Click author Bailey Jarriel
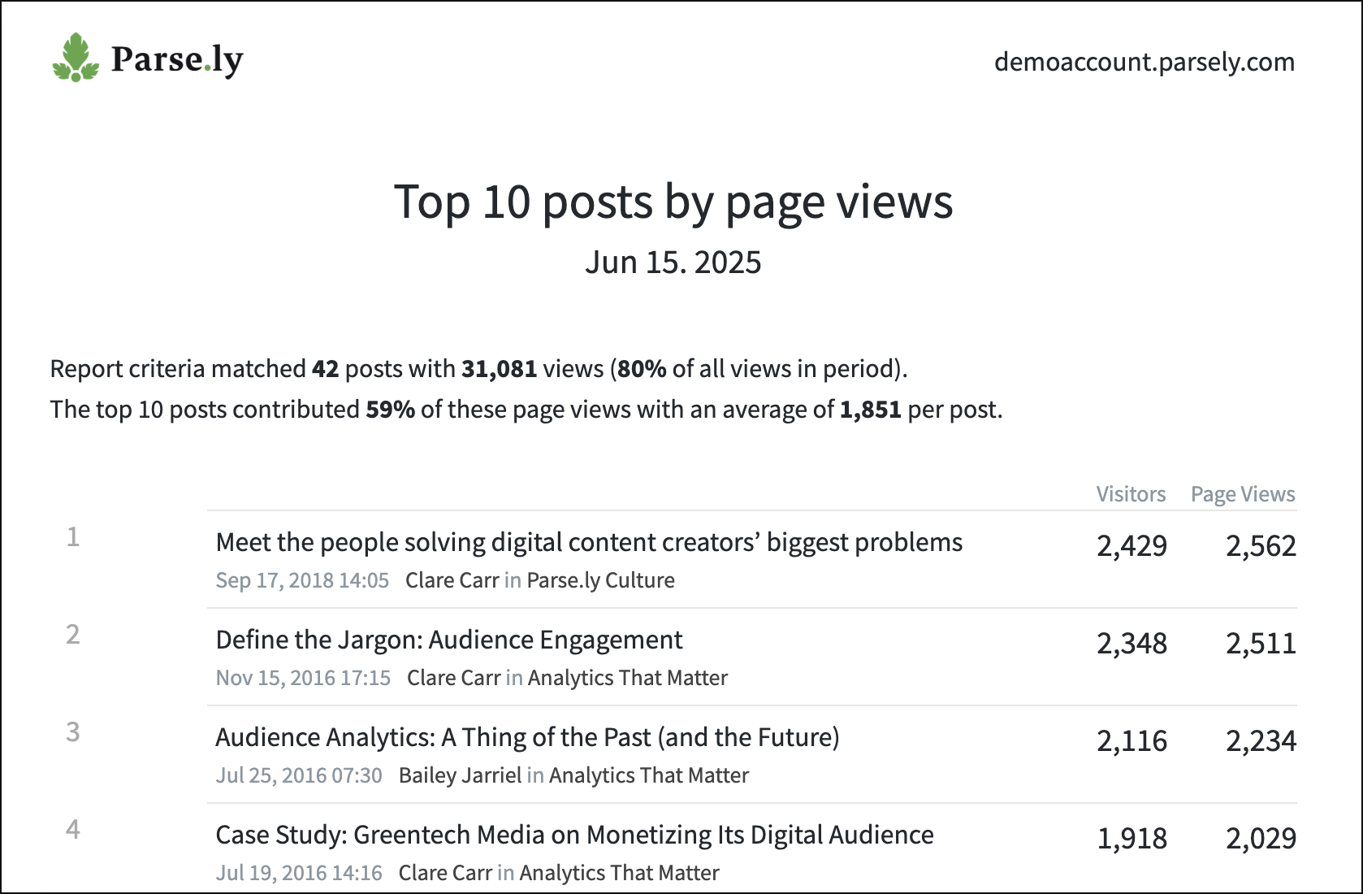This screenshot has width=1363, height=894. pyautogui.click(x=460, y=775)
